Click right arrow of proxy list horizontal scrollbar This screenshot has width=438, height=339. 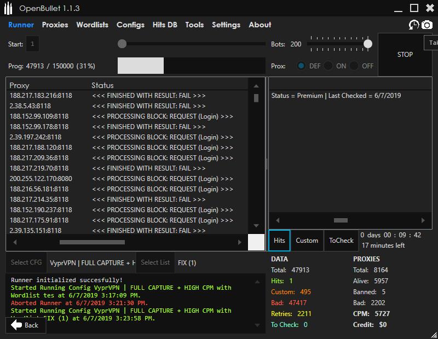(239, 242)
